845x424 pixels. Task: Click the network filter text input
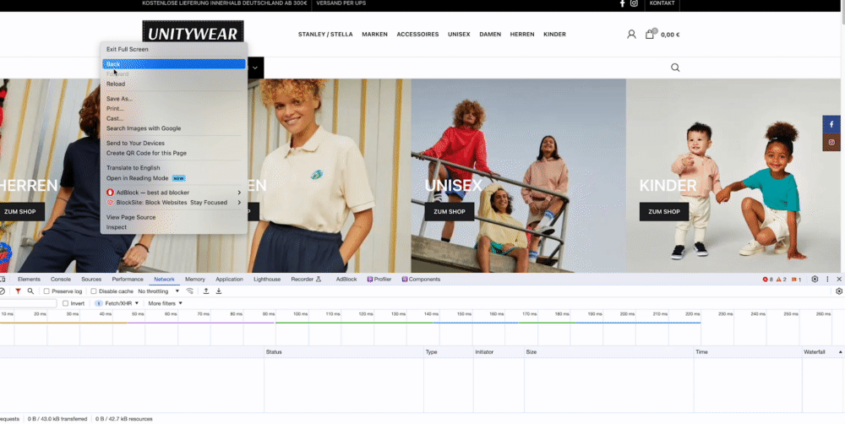click(x=28, y=303)
